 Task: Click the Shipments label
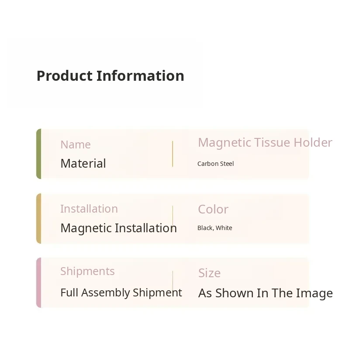coord(87,271)
